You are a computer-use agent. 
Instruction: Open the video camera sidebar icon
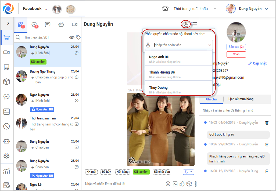coord(6,52)
